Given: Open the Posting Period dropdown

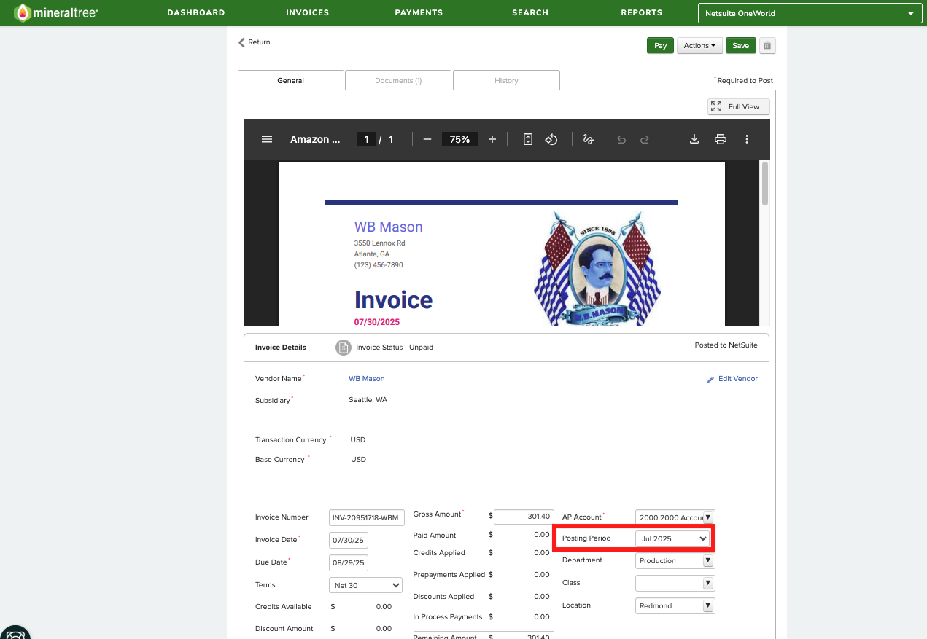Looking at the screenshot, I should coord(672,538).
